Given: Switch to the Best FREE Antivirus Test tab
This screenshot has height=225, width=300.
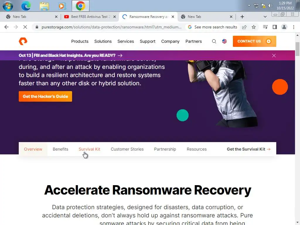Looking at the screenshot, I should (x=90, y=17).
